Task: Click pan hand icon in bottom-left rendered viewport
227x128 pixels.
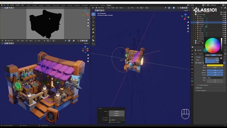Action: pyautogui.click(x=88, y=58)
